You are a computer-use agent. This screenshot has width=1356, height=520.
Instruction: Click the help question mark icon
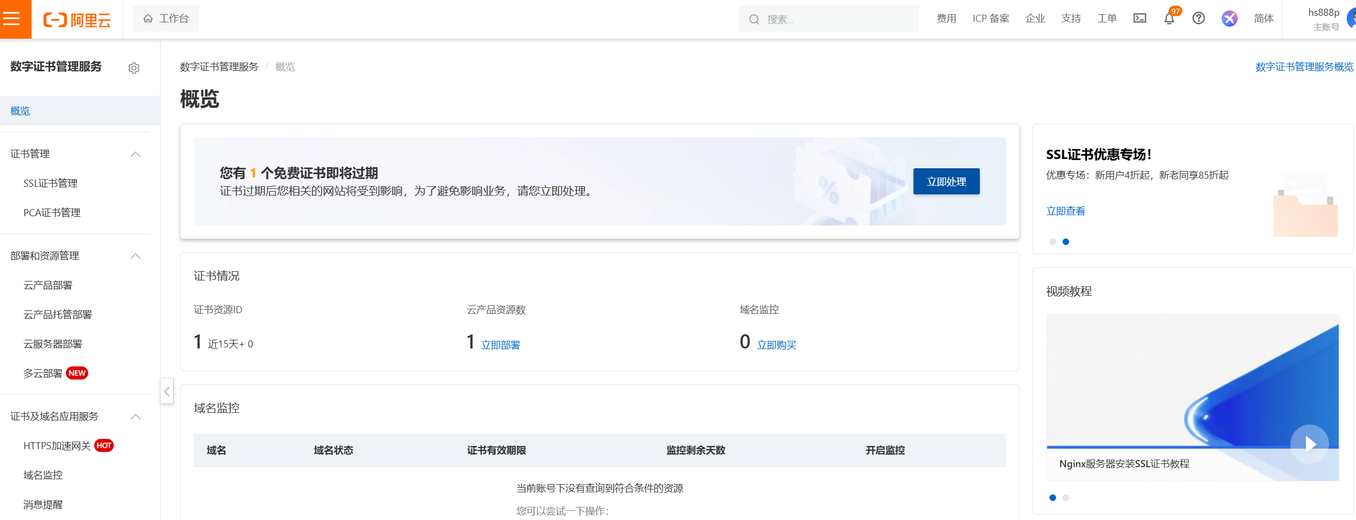coord(1199,19)
